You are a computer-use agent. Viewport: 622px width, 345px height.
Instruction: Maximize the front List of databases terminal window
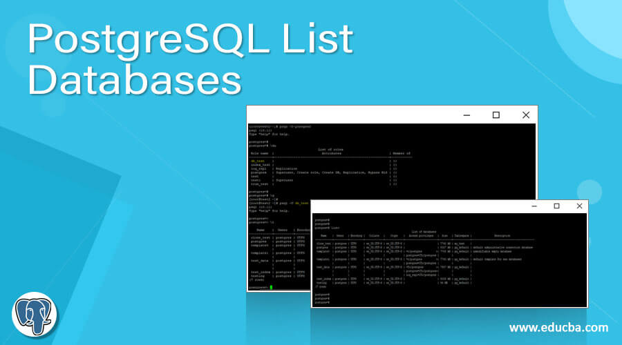[556, 206]
